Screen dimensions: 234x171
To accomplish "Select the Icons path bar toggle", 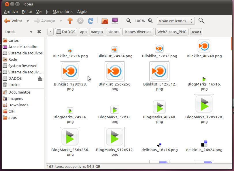I will coord(196,32).
